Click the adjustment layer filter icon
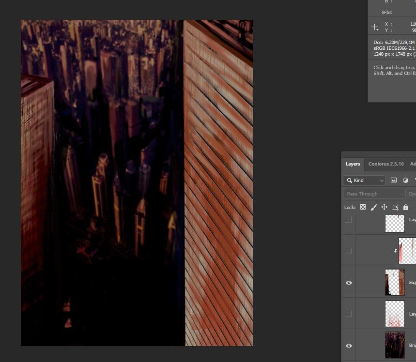416x362 pixels. [406, 180]
